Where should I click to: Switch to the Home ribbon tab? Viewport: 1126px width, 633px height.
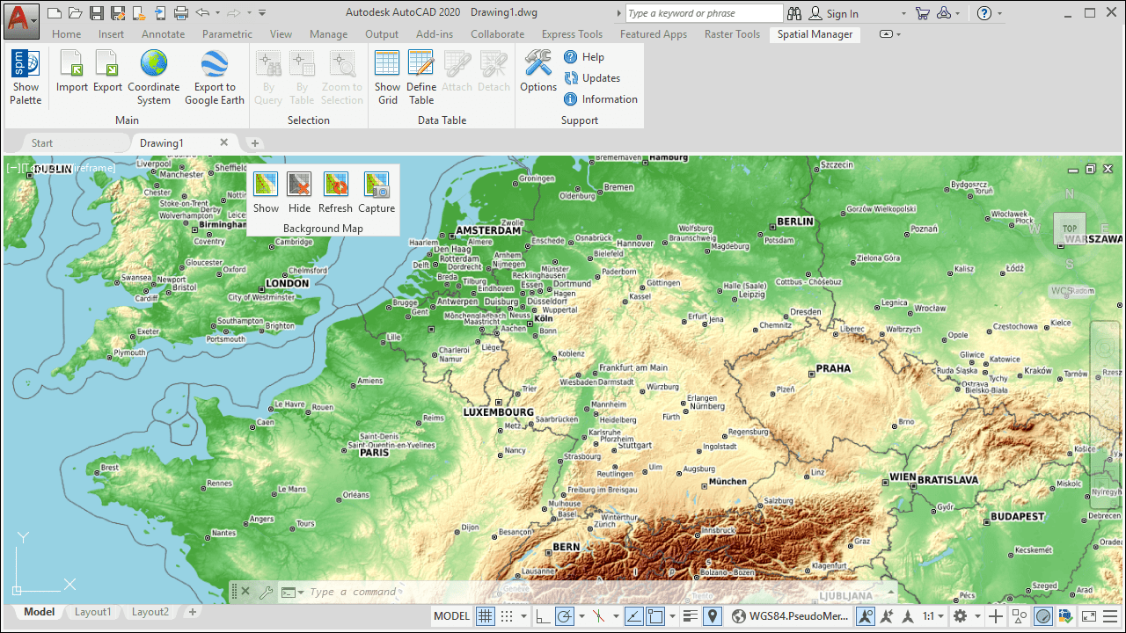(66, 34)
